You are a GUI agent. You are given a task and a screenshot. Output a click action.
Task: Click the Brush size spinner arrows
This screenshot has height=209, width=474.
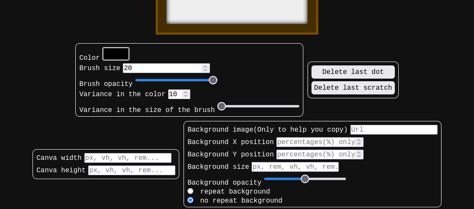tap(205, 68)
